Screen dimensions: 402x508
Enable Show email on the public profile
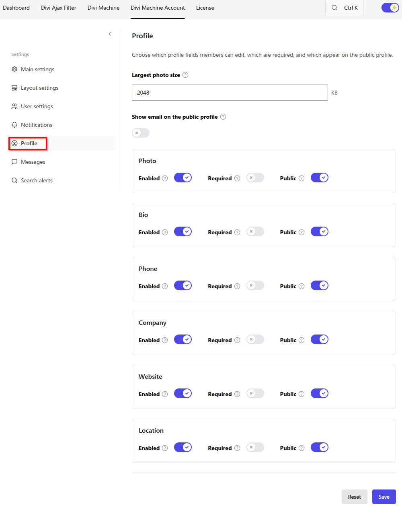click(x=141, y=133)
